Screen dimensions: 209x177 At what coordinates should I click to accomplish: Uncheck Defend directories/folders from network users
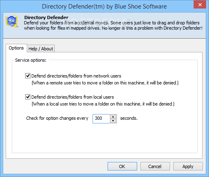pos(28,76)
